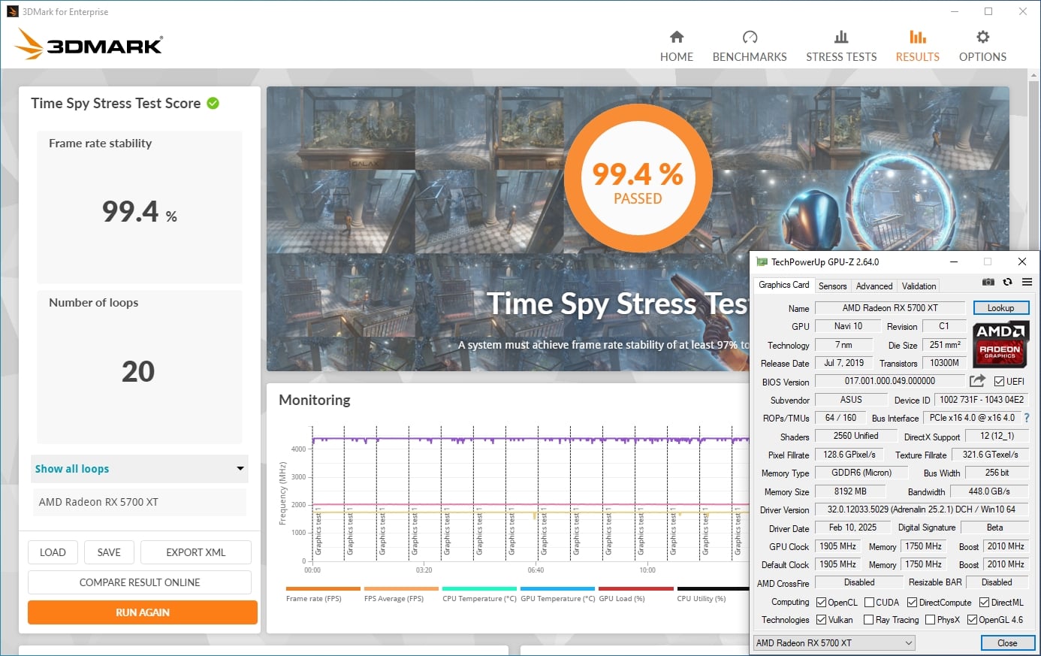This screenshot has height=656, width=1041.
Task: Open Results bar-chart icon
Action: 917,37
